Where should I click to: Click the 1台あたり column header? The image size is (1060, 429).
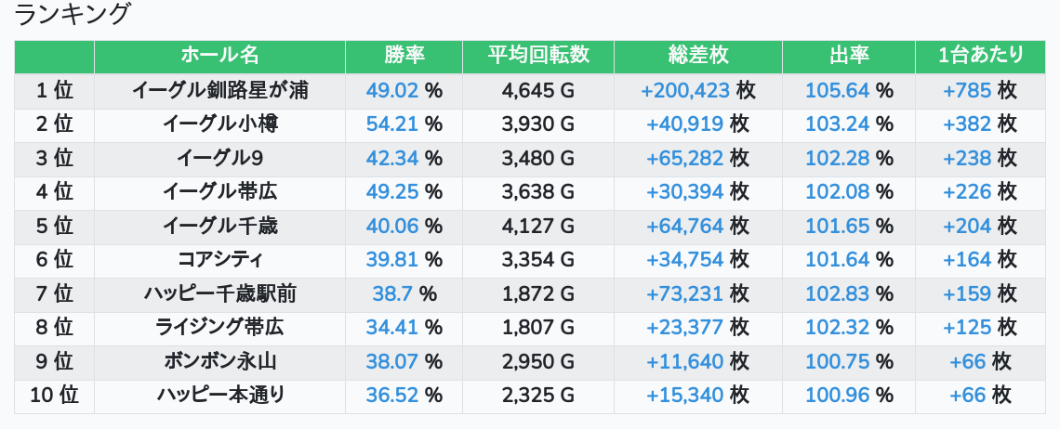pos(980,56)
